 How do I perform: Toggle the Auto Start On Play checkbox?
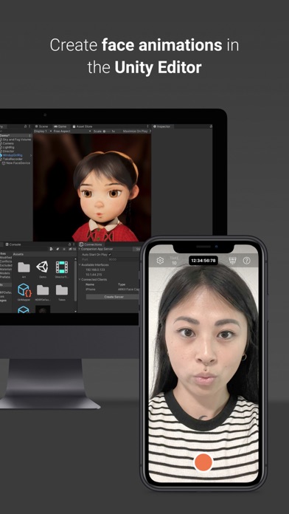(110, 254)
